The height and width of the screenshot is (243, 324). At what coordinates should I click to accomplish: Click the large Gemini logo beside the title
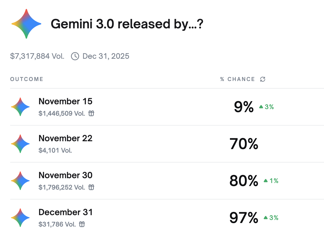26,24
